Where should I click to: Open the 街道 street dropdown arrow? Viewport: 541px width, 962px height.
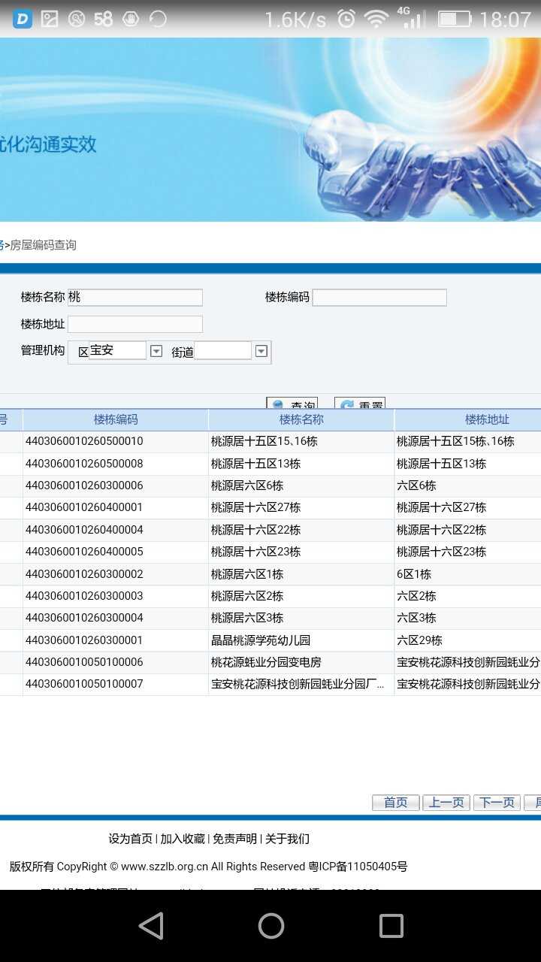click(261, 351)
